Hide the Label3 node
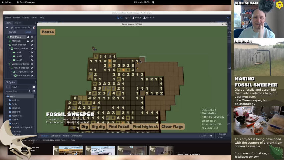This screenshot has height=160, width=284. 32,60
